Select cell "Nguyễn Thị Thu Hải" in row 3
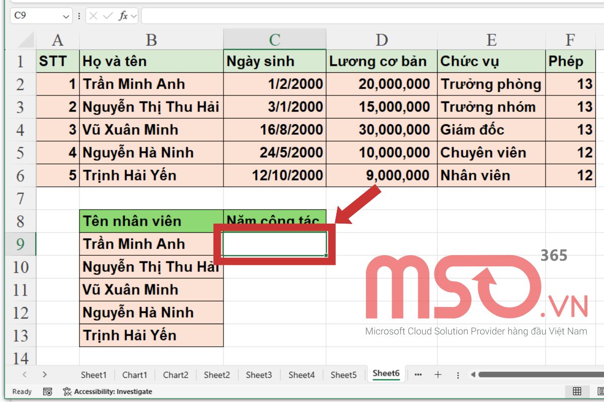Screen dimensions: 604x402 pyautogui.click(x=152, y=107)
